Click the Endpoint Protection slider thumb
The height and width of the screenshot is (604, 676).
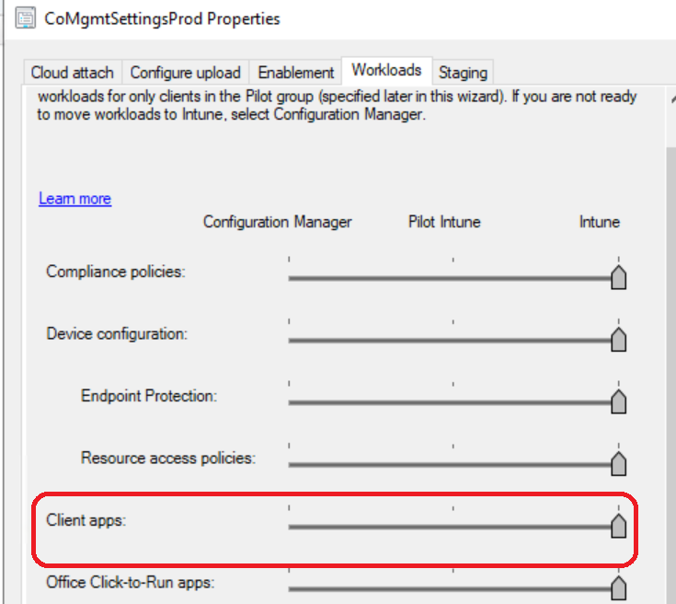click(618, 401)
